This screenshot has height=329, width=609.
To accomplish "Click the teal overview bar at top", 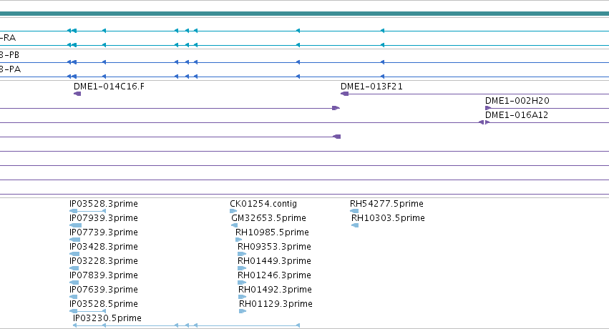I will 305,14.
